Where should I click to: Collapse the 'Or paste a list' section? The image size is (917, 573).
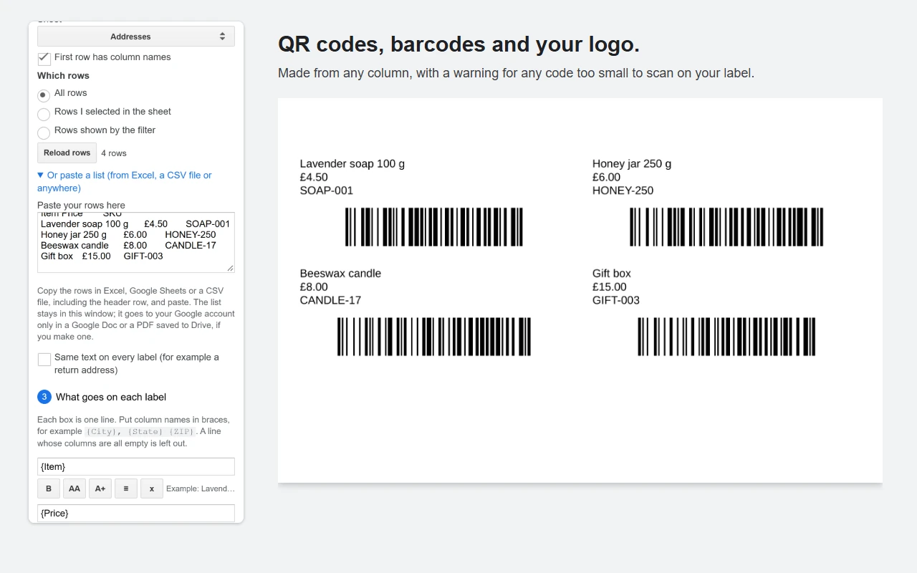click(125, 181)
